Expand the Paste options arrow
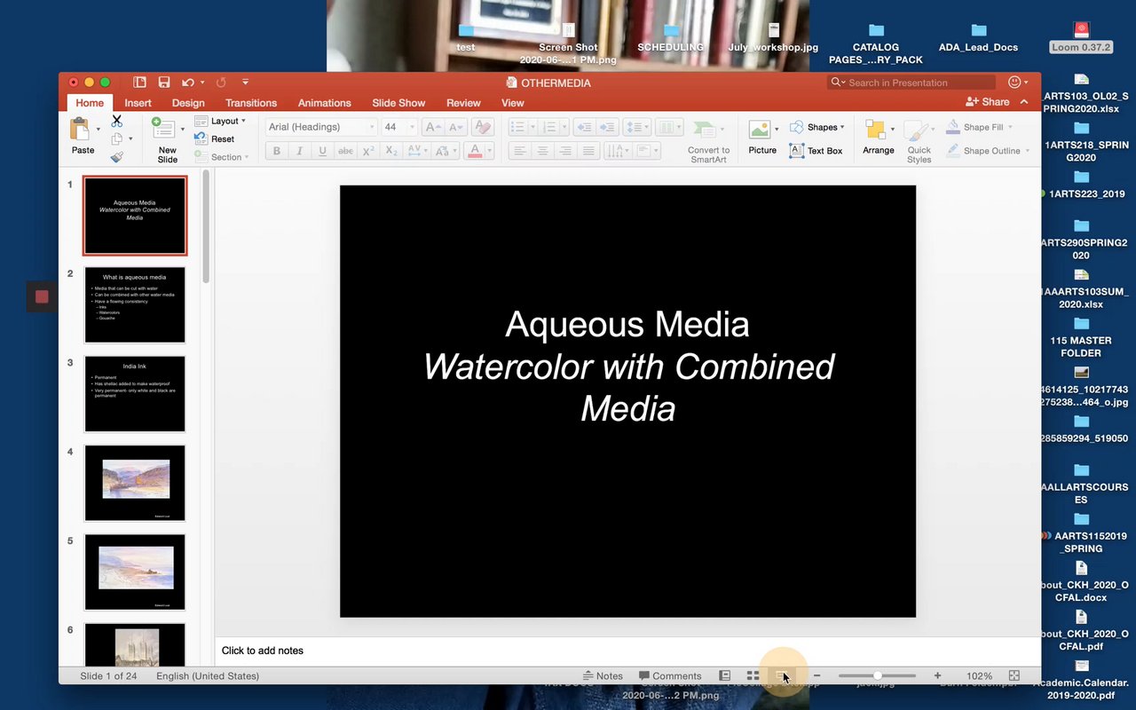The width and height of the screenshot is (1136, 710). pyautogui.click(x=99, y=130)
